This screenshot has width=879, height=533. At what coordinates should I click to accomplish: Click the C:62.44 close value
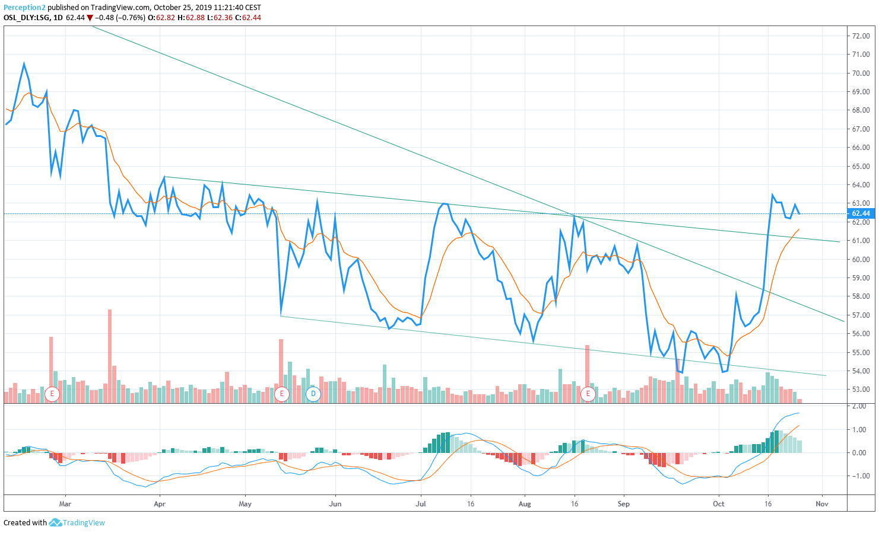(x=248, y=18)
